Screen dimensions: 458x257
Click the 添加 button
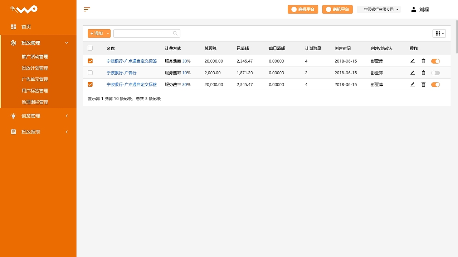(x=97, y=33)
